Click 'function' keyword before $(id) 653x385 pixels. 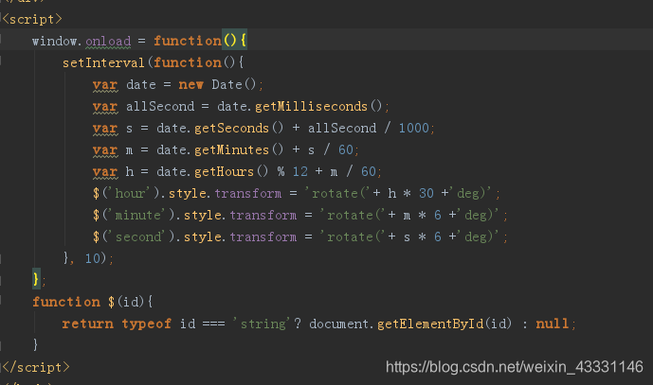pyautogui.click(x=65, y=302)
